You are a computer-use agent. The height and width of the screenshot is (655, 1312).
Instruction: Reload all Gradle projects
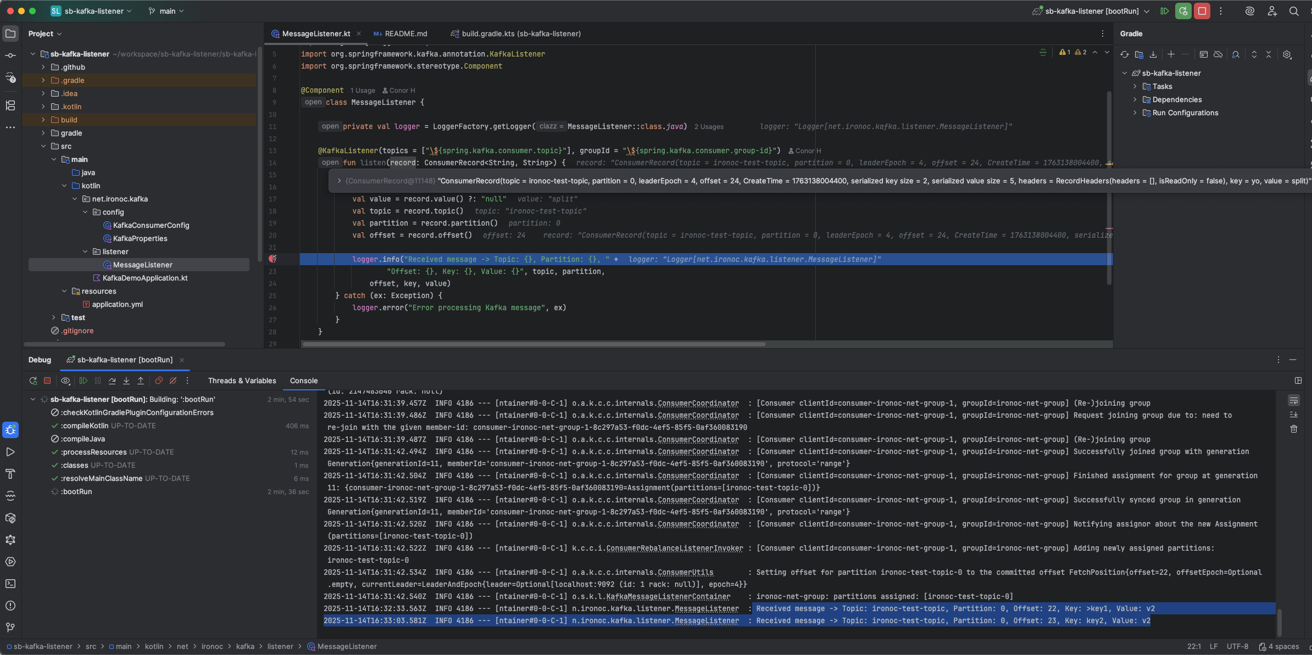[1124, 54]
